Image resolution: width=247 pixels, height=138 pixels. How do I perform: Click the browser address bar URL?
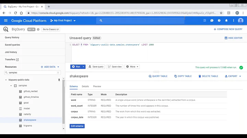(x=123, y=13)
